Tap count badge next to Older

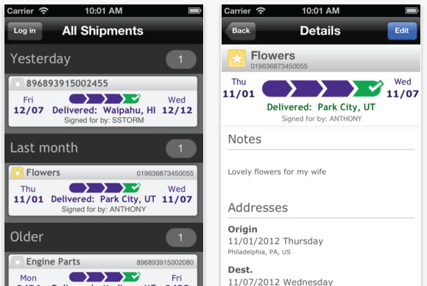click(x=181, y=237)
